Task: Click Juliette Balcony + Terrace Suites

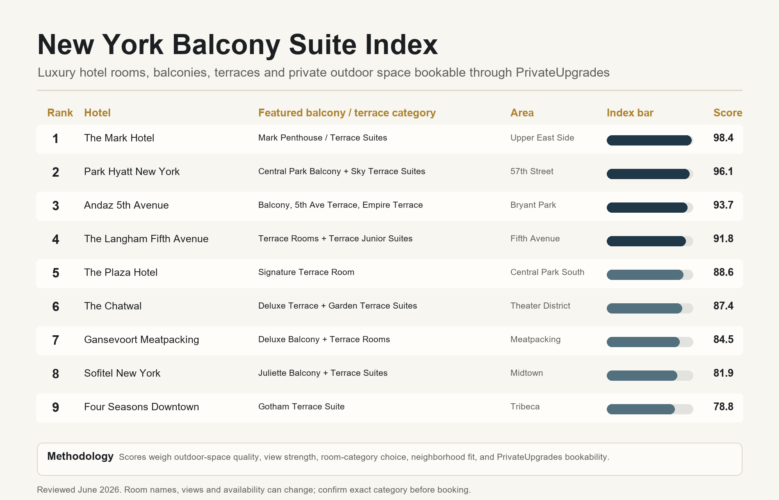Action: pos(323,373)
